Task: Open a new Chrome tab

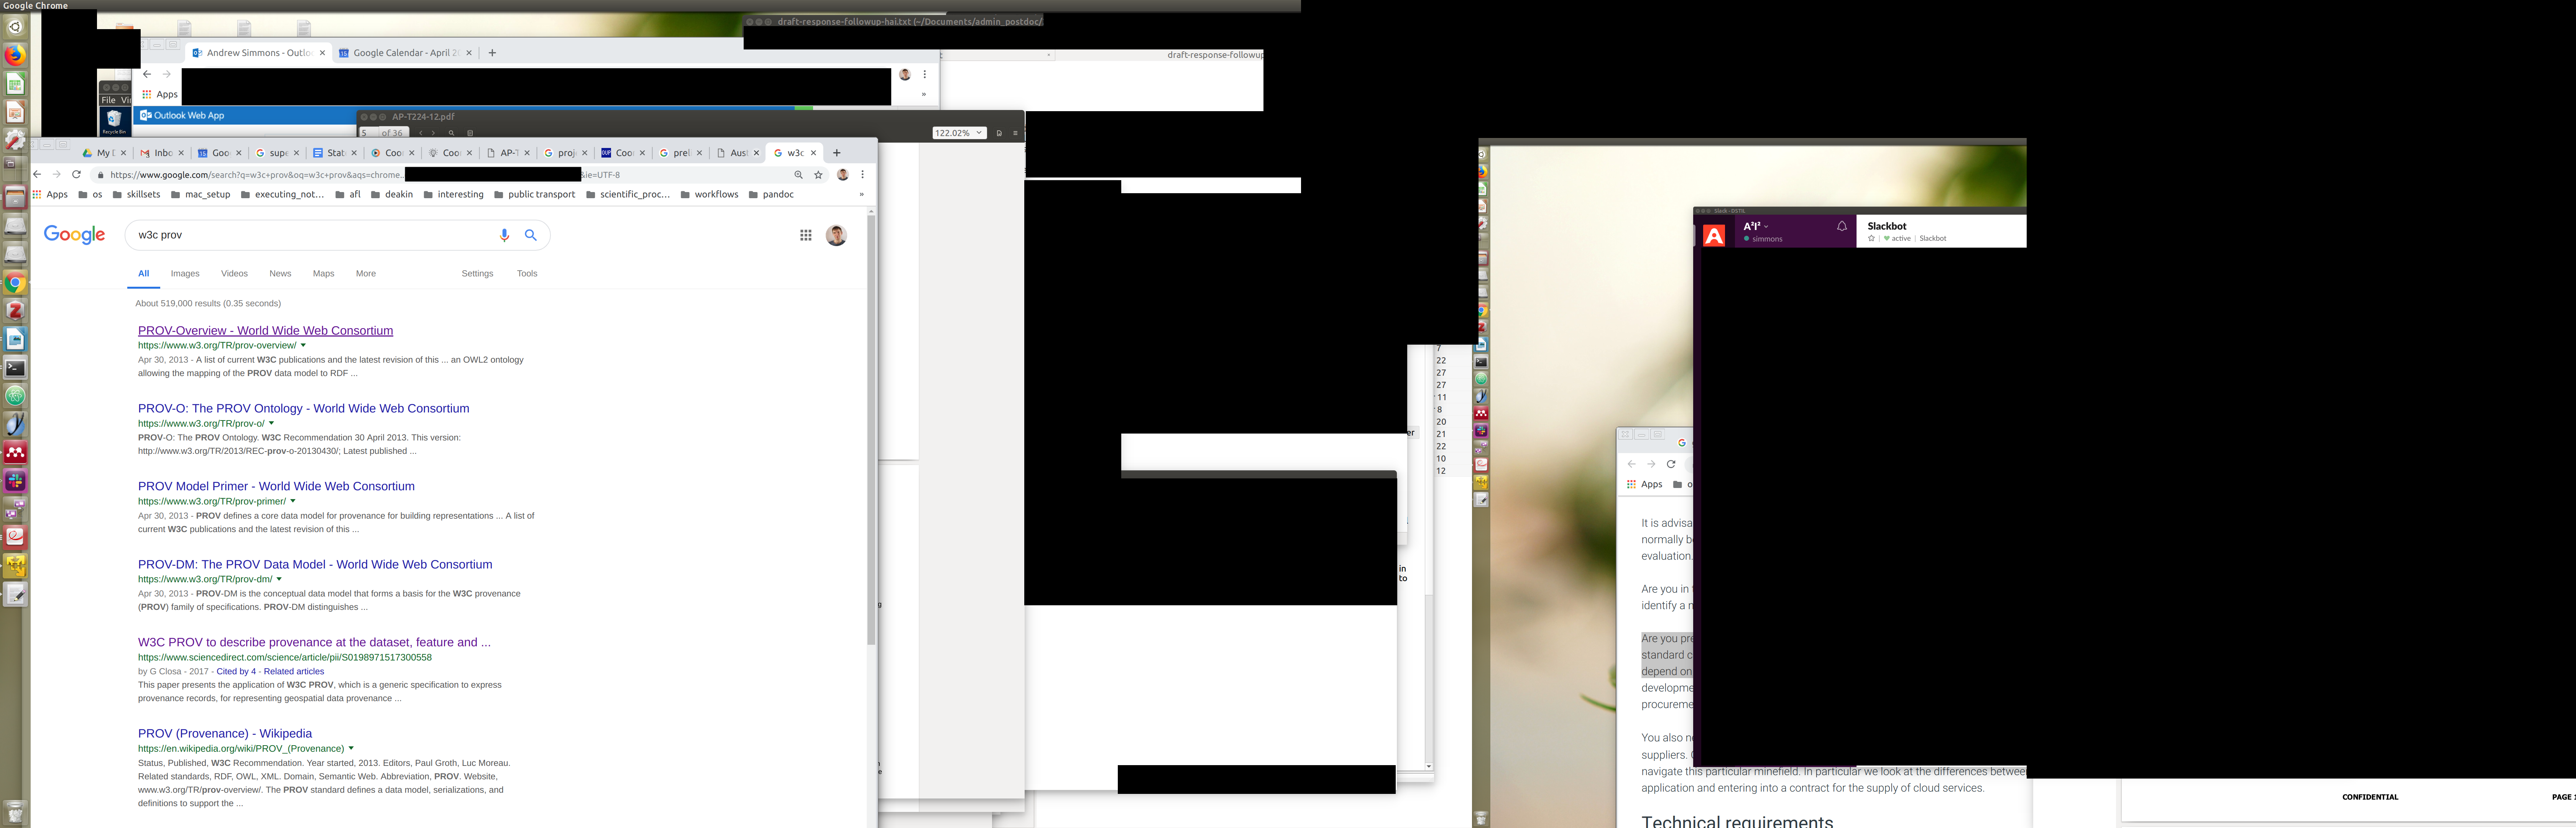Action: pos(837,153)
